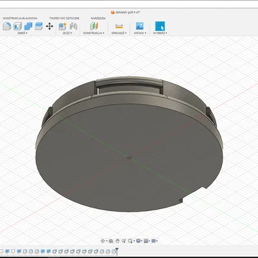
Task: Click the Viewports layout icon
Action: click(154, 241)
